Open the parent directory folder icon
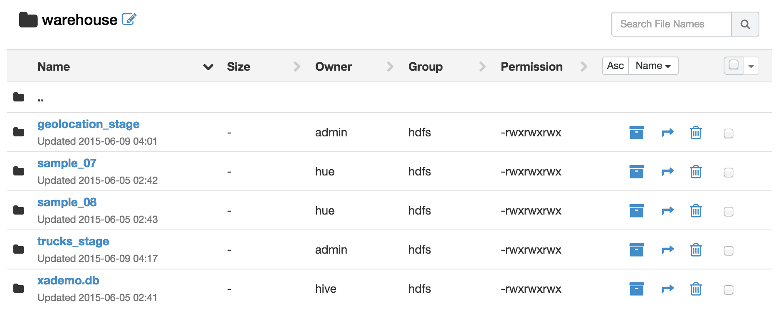781x321 pixels. click(x=19, y=97)
